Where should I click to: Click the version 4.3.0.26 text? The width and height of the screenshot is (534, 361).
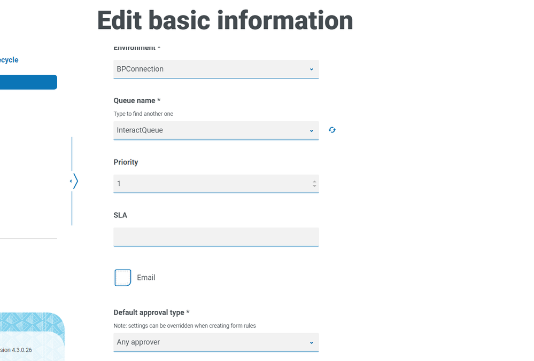tap(16, 350)
